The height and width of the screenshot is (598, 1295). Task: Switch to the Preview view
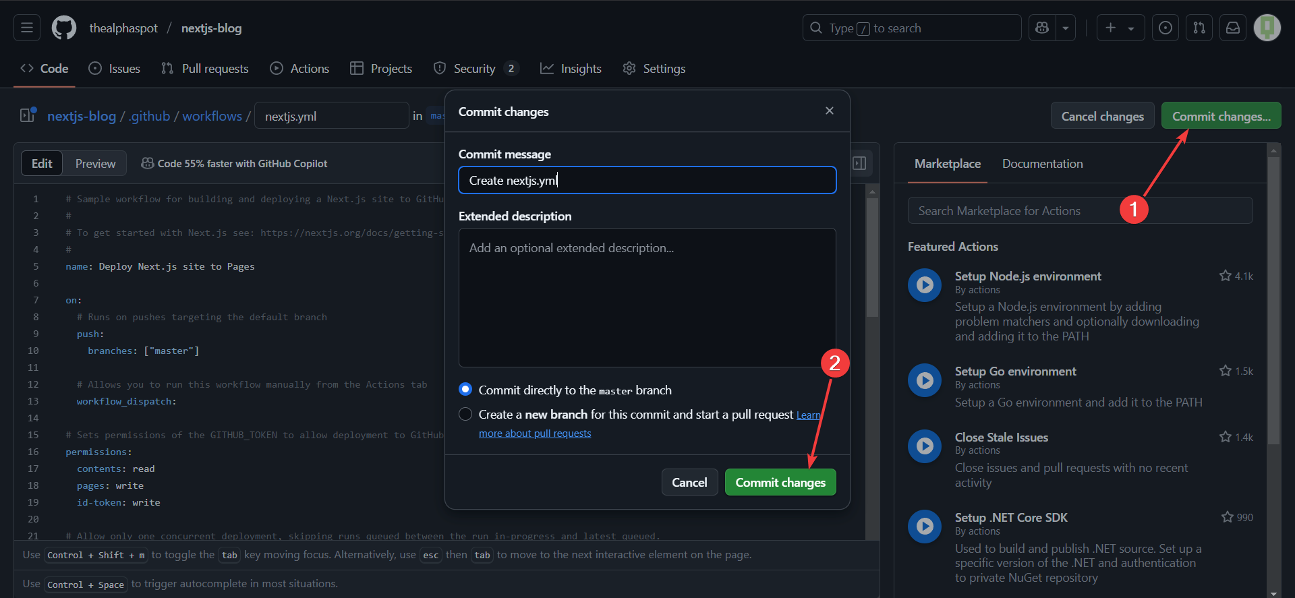click(x=95, y=163)
